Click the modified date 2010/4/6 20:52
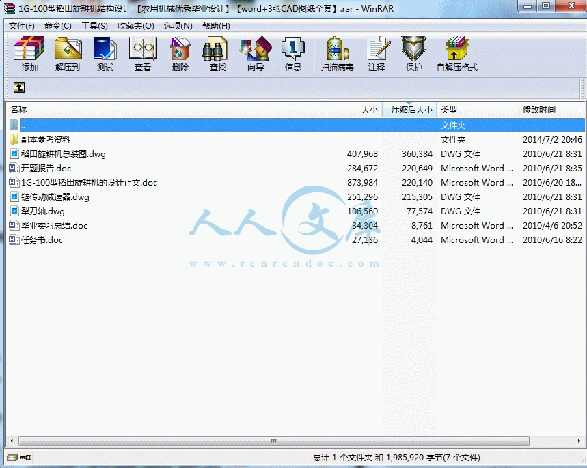Image resolution: width=587 pixels, height=468 pixels. (552, 225)
